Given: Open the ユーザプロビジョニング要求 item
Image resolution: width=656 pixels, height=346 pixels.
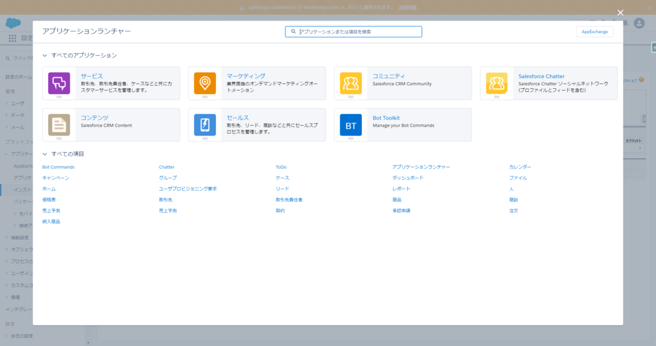Looking at the screenshot, I should point(188,189).
